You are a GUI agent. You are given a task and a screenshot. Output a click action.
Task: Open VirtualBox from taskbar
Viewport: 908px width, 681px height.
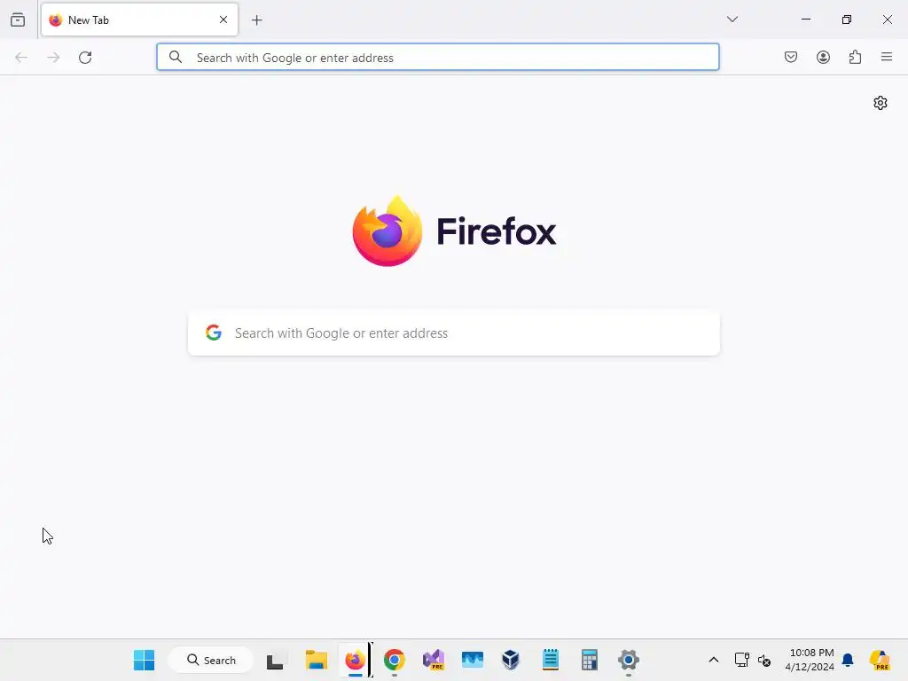point(511,660)
